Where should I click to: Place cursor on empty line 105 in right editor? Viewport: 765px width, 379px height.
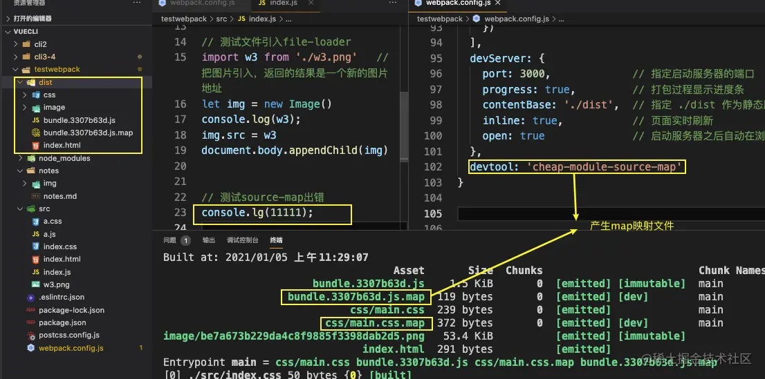coord(611,213)
